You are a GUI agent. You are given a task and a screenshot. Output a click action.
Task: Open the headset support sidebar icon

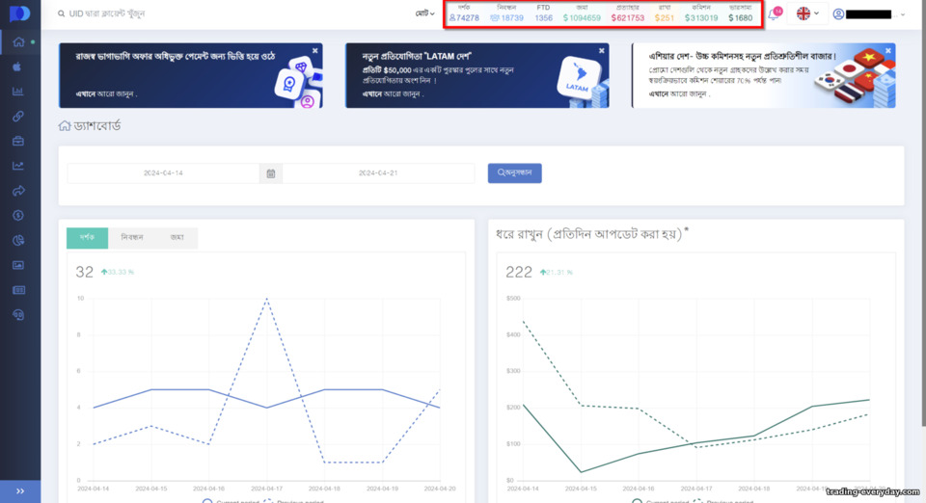point(18,315)
